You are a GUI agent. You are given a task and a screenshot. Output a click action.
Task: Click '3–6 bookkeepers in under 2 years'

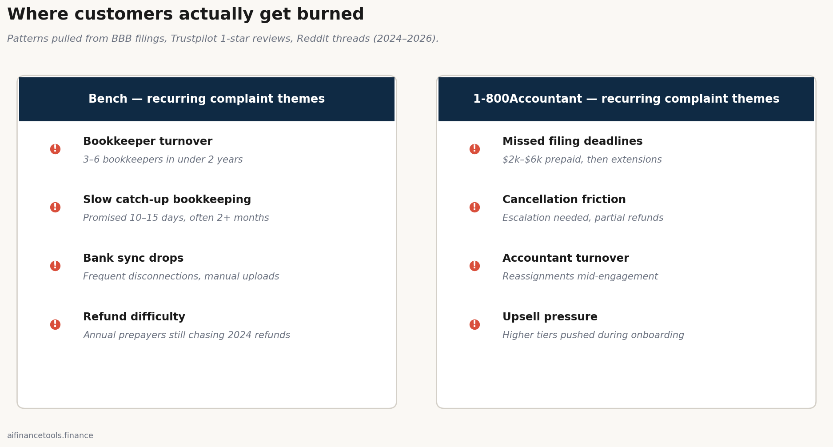[x=163, y=160]
